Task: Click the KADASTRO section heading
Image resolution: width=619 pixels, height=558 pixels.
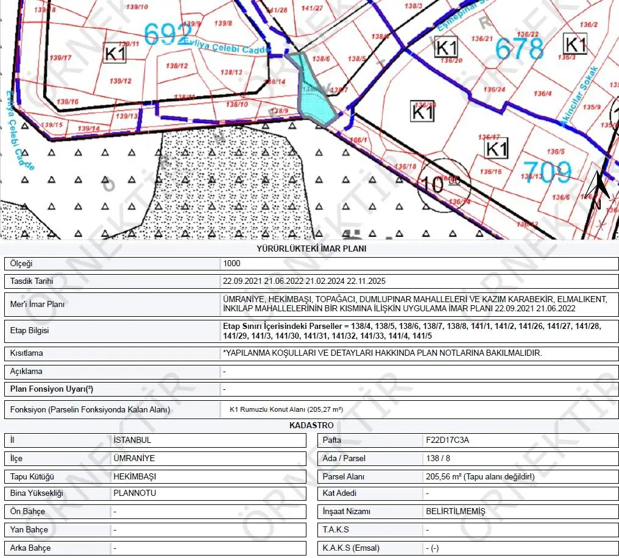Action: pyautogui.click(x=311, y=425)
